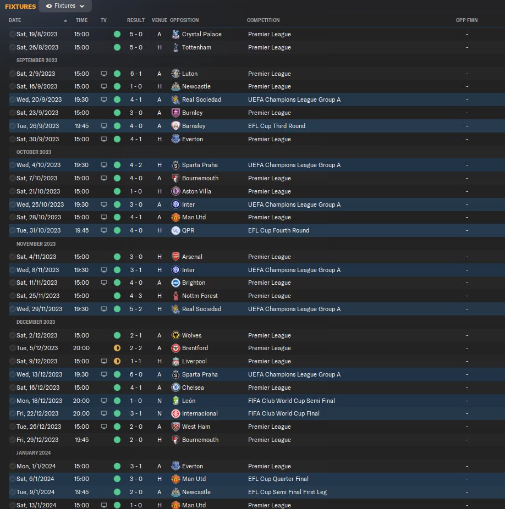
Task: Sort by the OPP FMN column header
Action: click(466, 20)
